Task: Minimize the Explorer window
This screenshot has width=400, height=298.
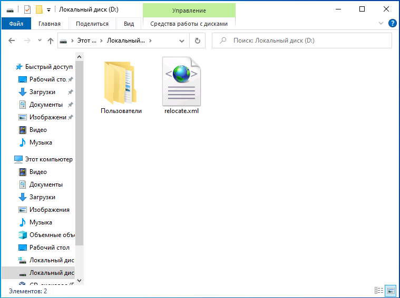Action: (338, 9)
